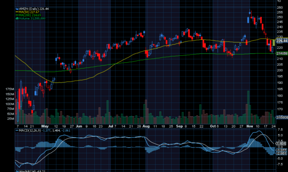Click the 175M volume axis label
288x172 pixels.
tap(10, 89)
